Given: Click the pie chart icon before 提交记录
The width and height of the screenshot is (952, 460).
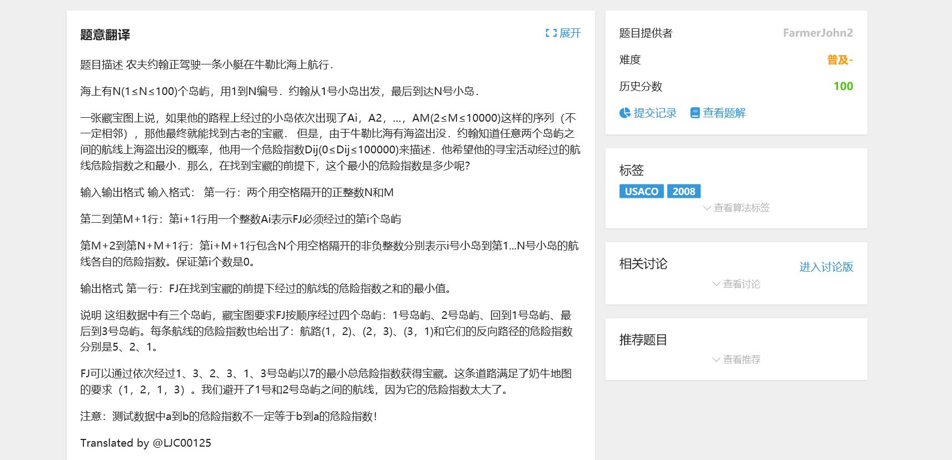Looking at the screenshot, I should (x=625, y=113).
